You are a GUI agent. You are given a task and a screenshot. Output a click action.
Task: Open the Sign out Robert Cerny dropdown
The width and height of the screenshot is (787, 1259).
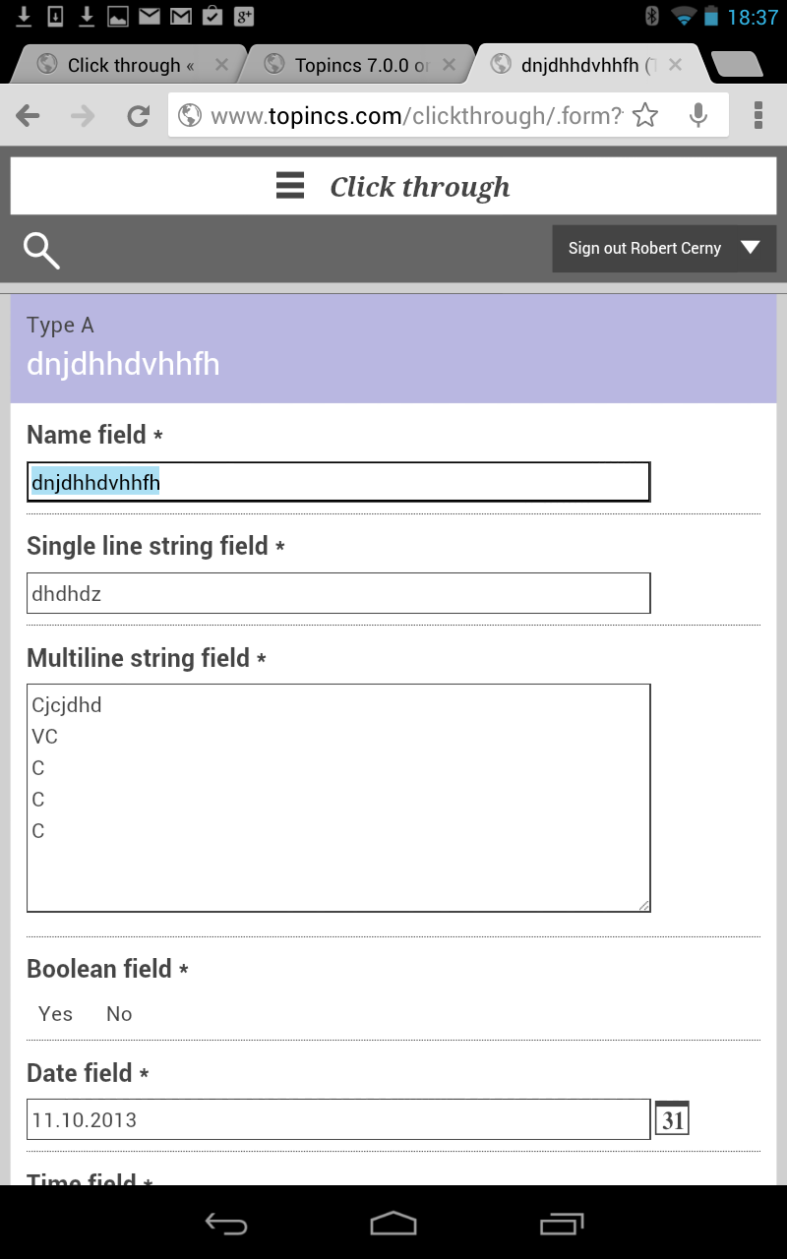pos(643,248)
